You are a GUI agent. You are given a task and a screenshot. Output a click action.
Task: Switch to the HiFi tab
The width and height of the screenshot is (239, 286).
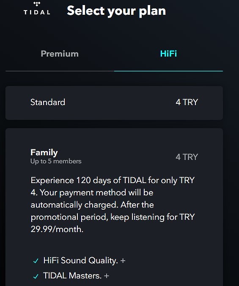click(168, 54)
